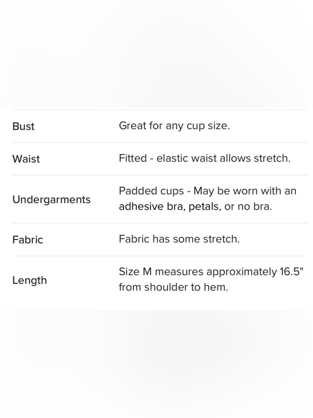Click the "Size M measures approximately" text
The width and height of the screenshot is (313, 418).
[198, 271]
